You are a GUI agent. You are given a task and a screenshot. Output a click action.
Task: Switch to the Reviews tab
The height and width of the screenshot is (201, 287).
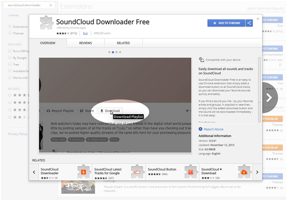[85, 43]
